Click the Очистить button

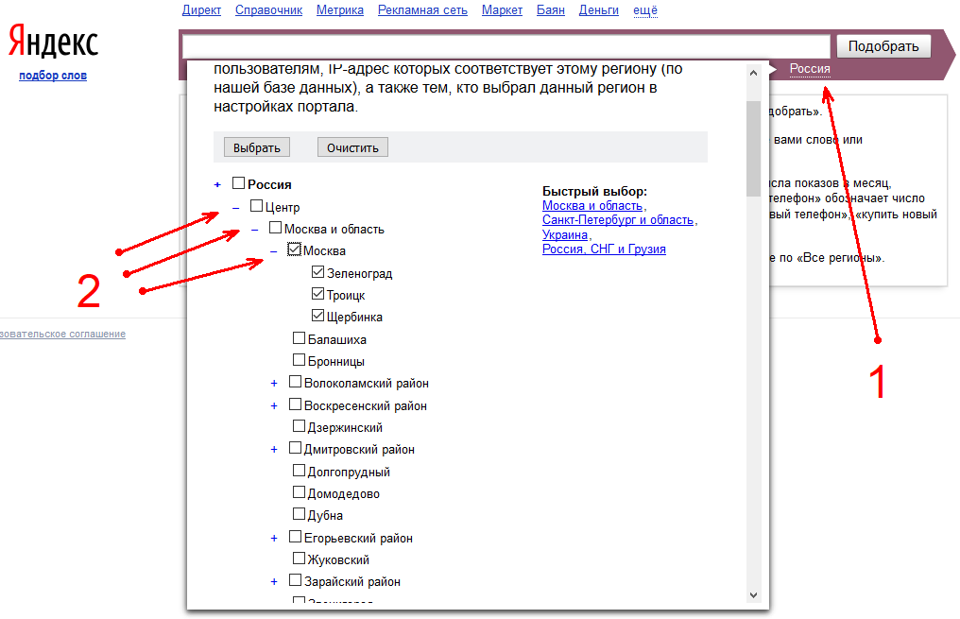pos(352,147)
